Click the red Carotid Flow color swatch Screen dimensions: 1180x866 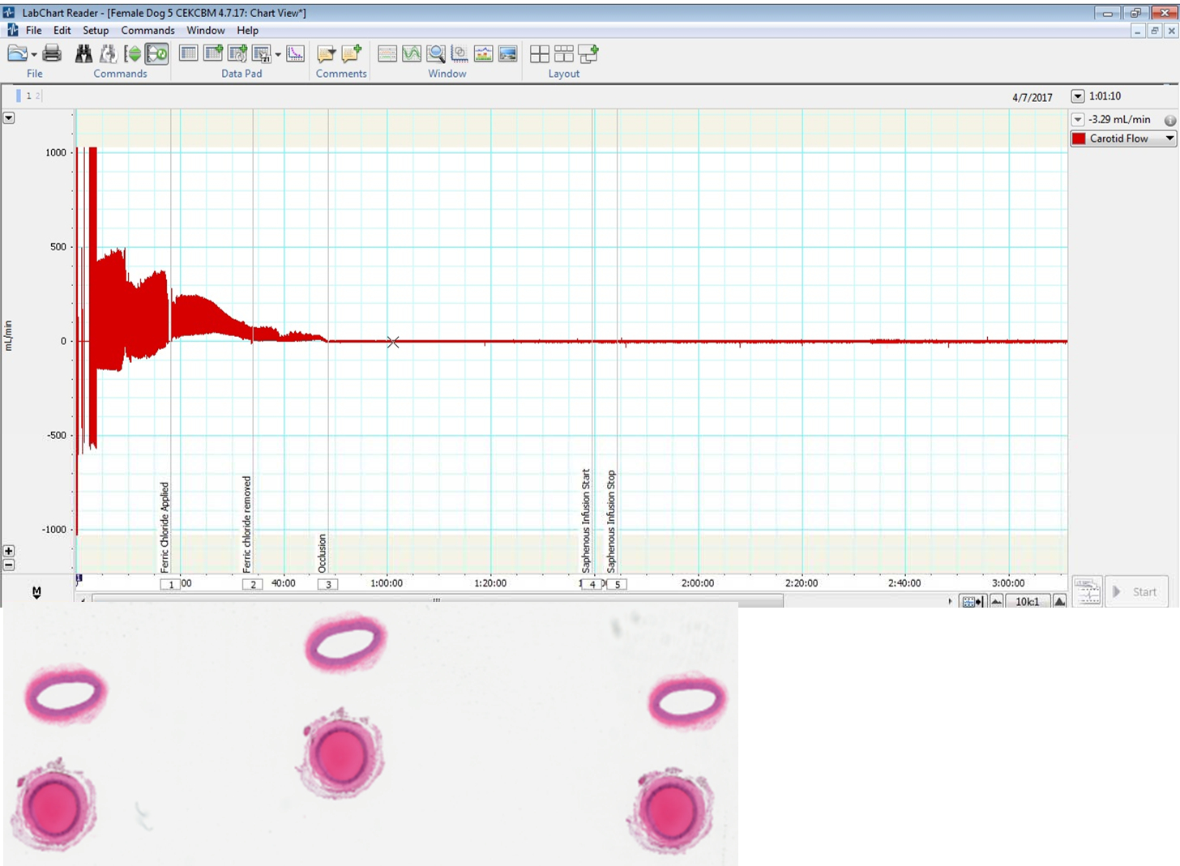[x=1079, y=139]
